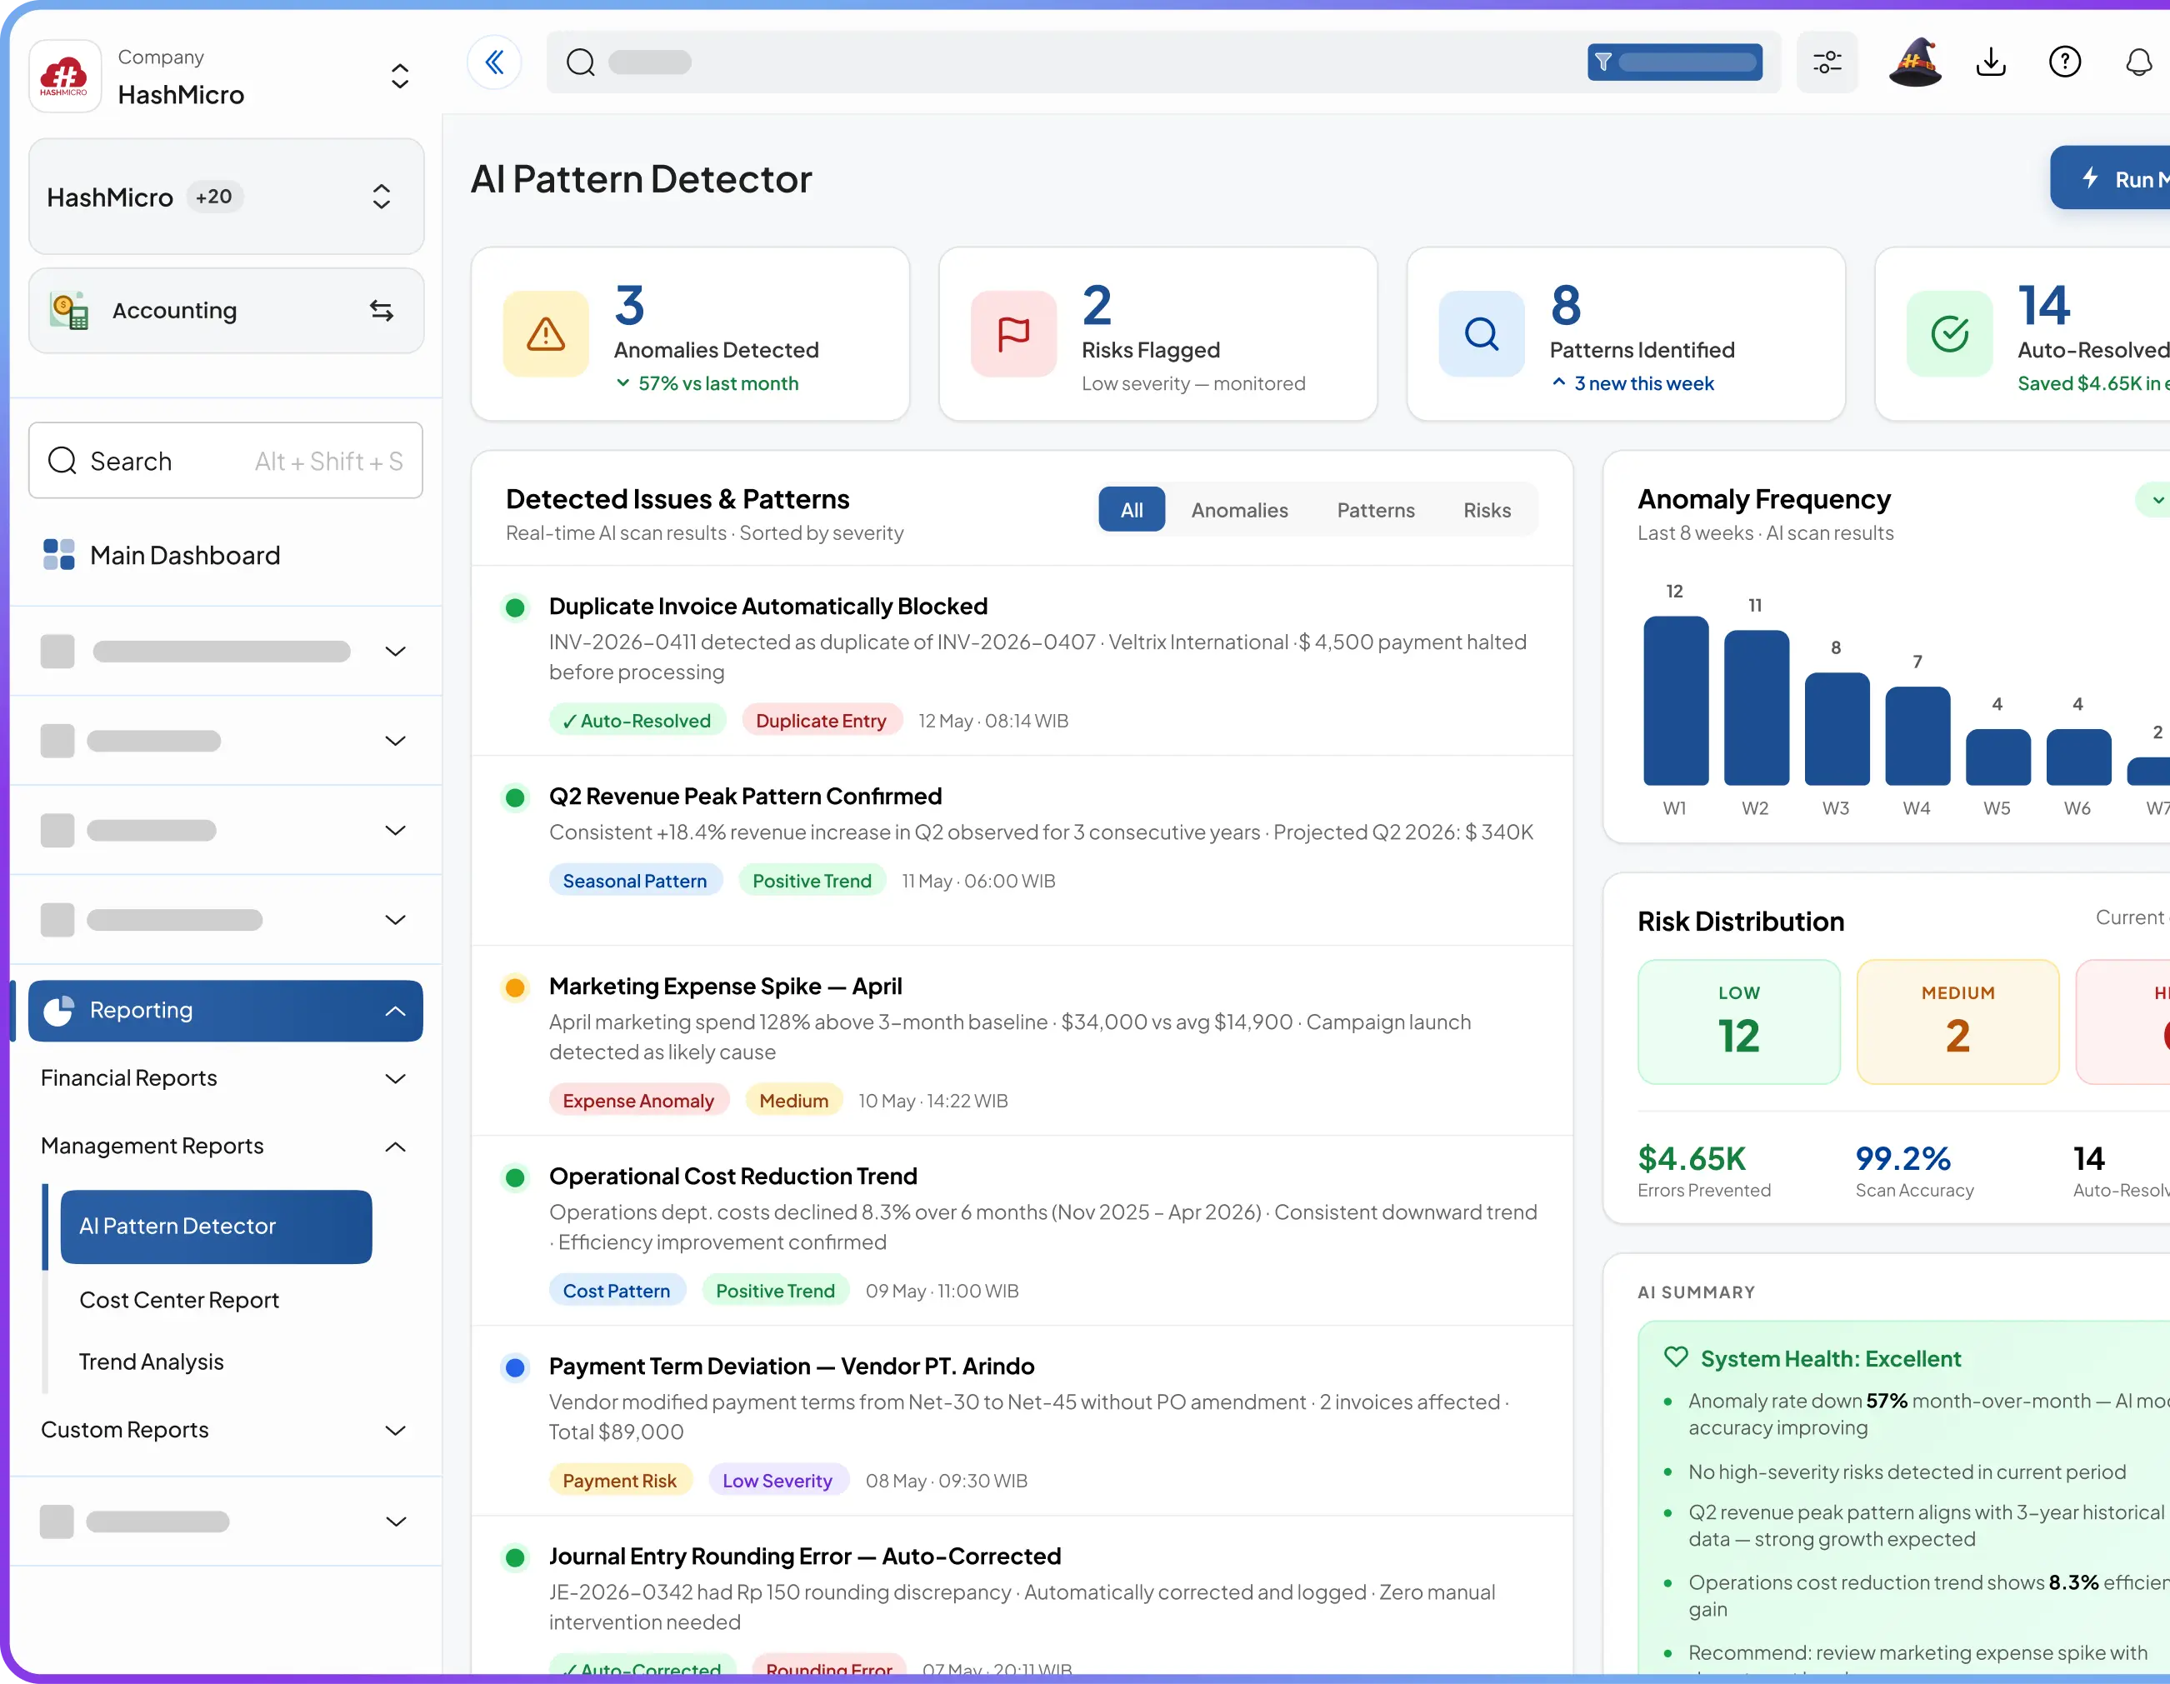This screenshot has height=1684, width=2170.
Task: Click the Expense Anomaly tag
Action: pyautogui.click(x=637, y=1100)
